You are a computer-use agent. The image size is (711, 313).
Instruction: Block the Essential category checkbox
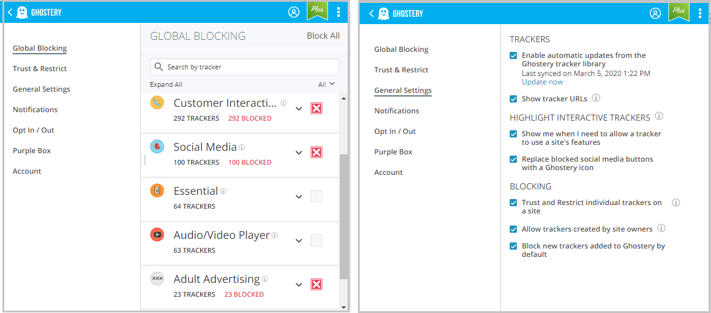tap(317, 197)
